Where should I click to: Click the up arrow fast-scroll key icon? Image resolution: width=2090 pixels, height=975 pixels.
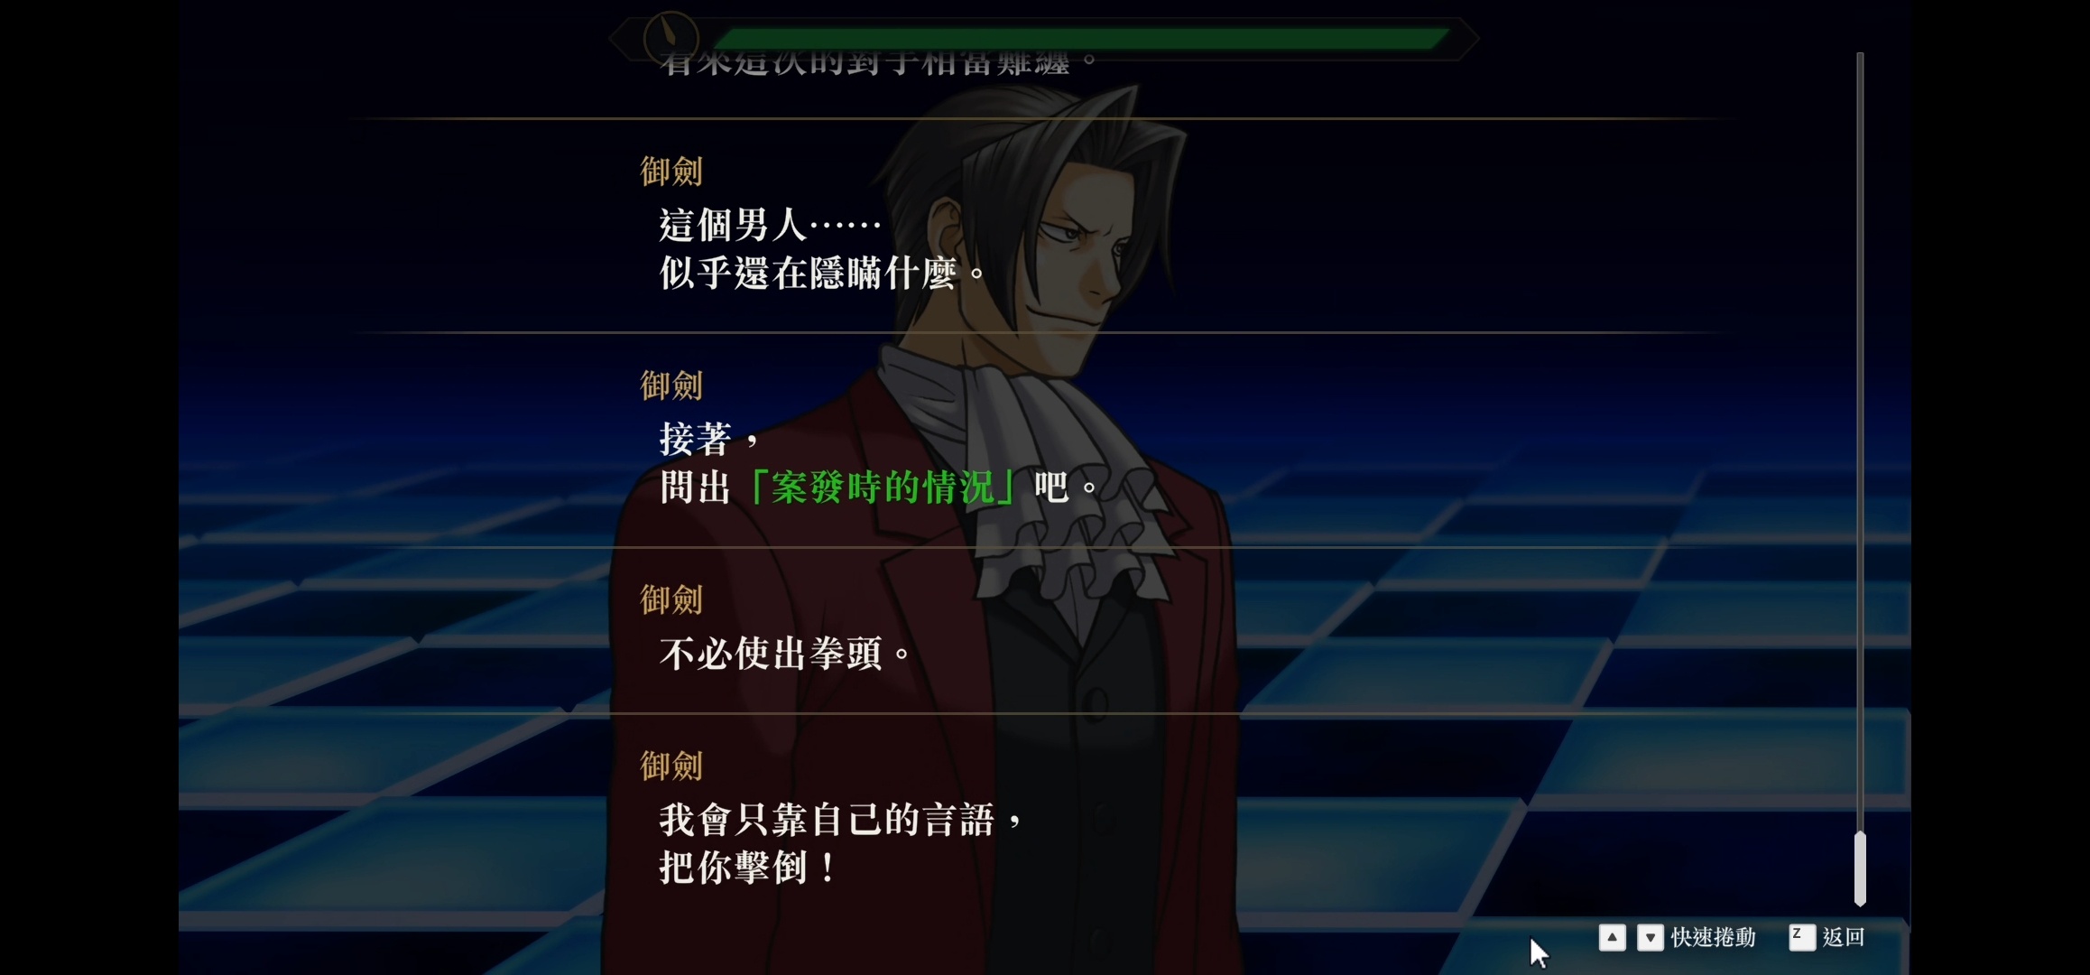coord(1612,937)
